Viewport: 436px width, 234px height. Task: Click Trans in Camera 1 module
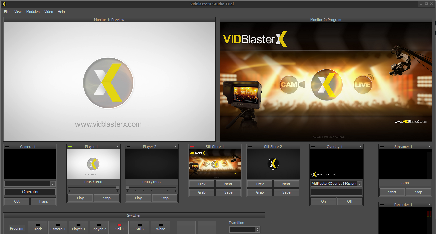click(43, 201)
